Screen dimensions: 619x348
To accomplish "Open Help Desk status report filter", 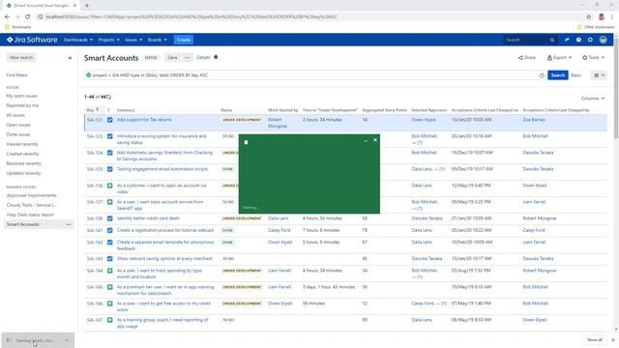I will (x=30, y=215).
